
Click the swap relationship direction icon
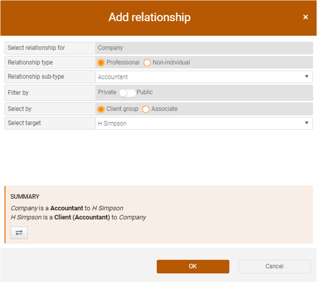(19, 233)
